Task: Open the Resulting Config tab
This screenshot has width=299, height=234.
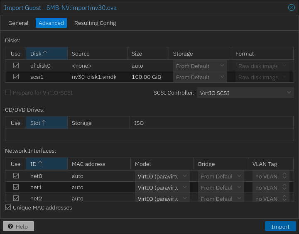Action: point(95,23)
